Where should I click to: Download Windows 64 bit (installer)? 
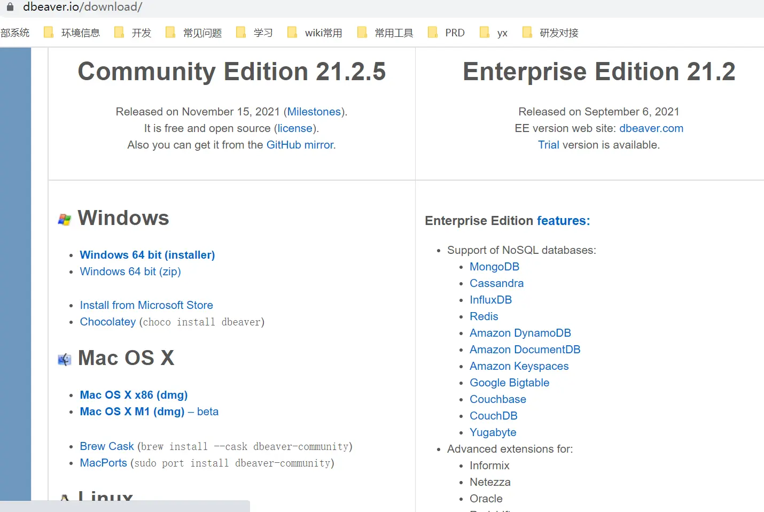(x=147, y=255)
